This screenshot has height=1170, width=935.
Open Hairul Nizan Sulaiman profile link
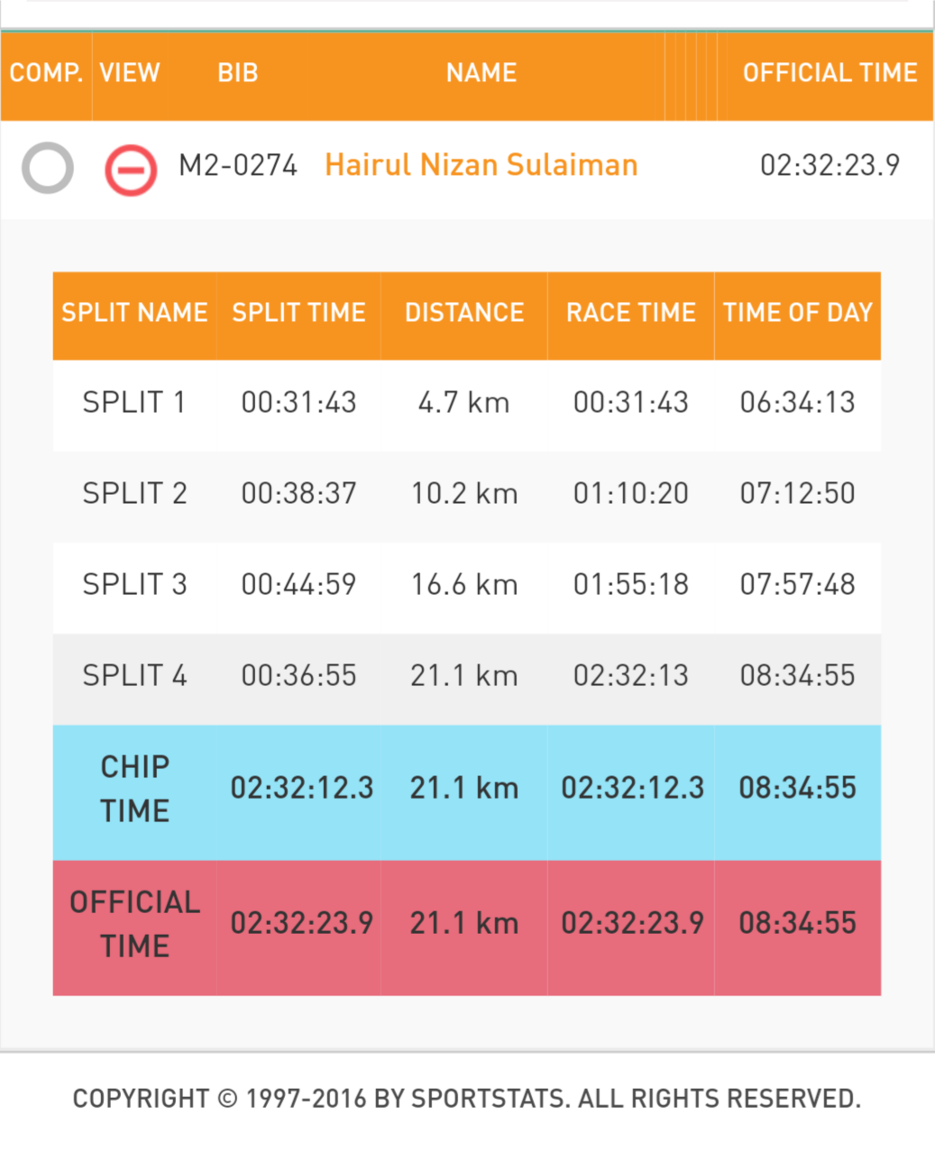481,165
